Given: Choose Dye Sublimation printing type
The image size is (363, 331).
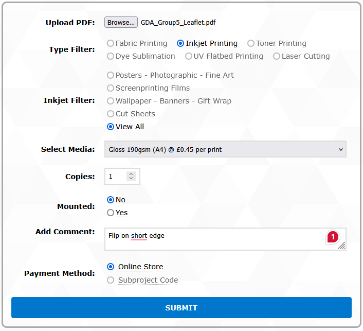Looking at the screenshot, I should coord(111,56).
